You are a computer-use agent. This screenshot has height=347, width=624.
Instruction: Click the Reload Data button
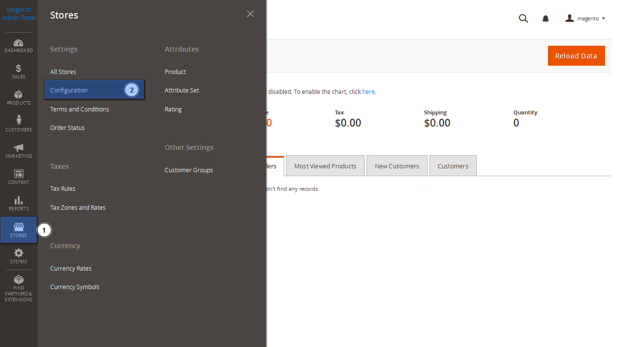point(576,55)
